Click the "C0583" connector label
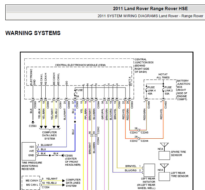 [132, 105]
